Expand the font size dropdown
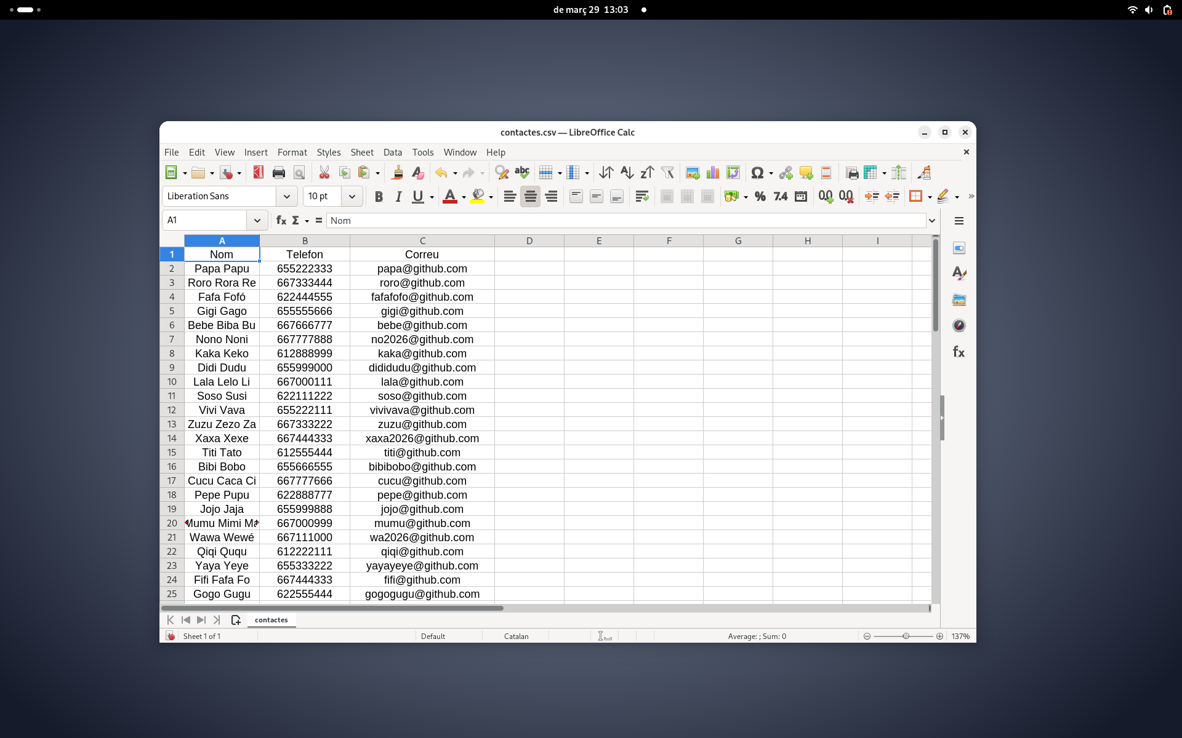 352,196
